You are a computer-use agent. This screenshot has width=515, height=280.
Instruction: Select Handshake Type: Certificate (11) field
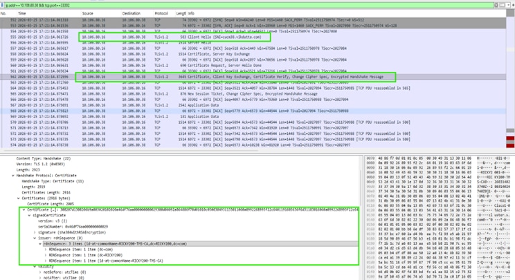(x=53, y=181)
